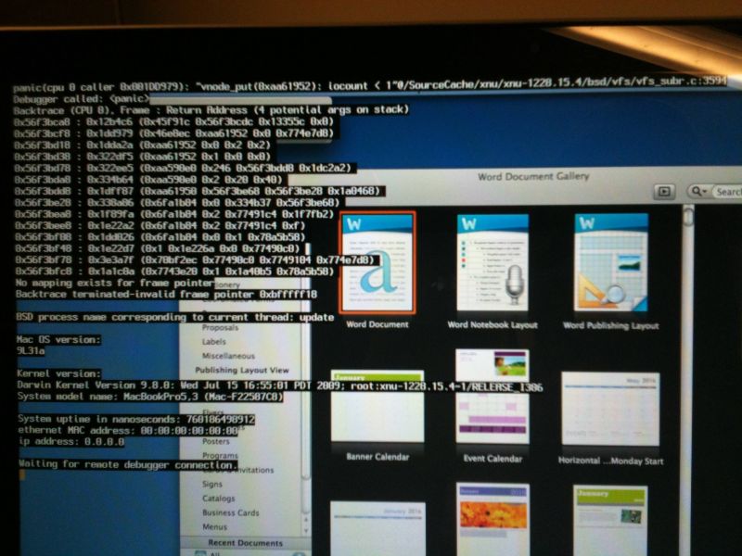This screenshot has height=556, width=742.
Task: Open the Proposals template category
Action: 220,327
